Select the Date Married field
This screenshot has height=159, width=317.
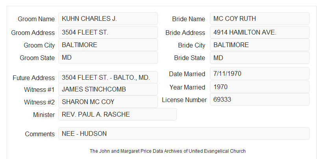pyautogui.click(x=260, y=73)
